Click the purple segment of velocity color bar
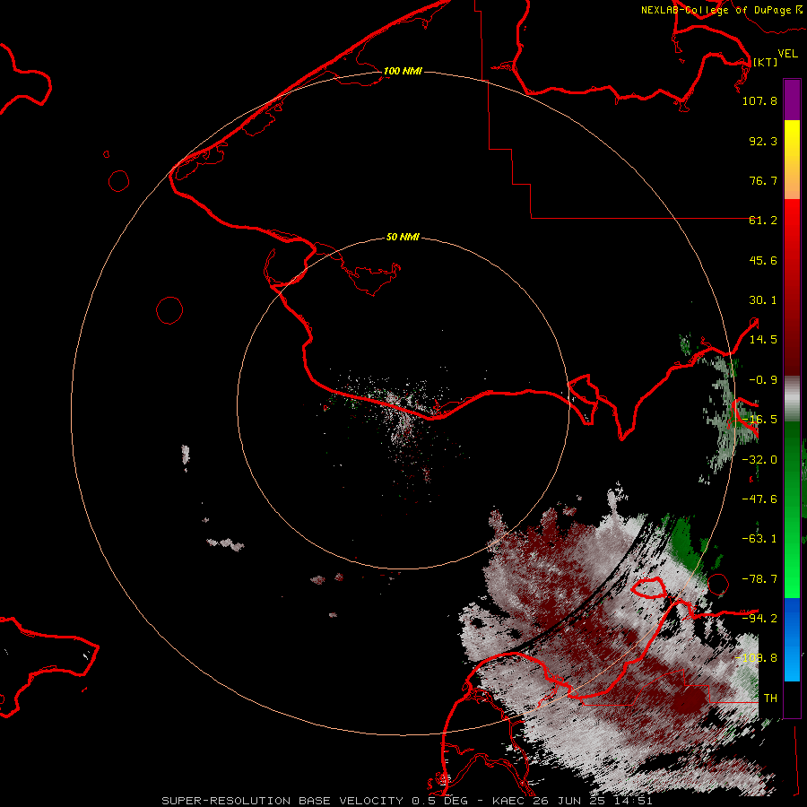 (x=792, y=100)
